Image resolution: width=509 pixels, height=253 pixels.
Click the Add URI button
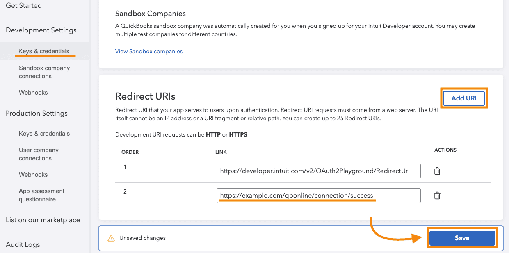point(463,98)
